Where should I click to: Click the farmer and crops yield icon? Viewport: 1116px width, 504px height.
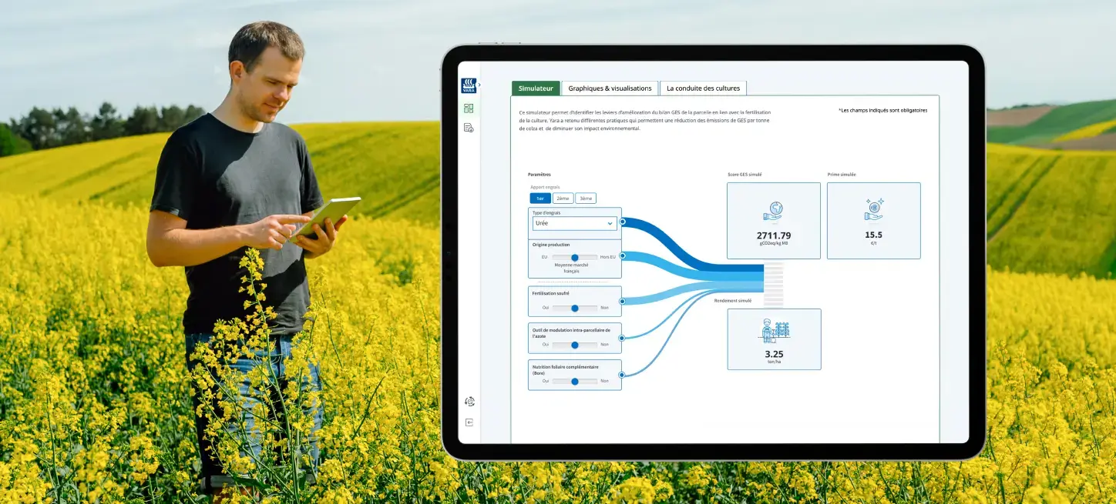click(774, 331)
